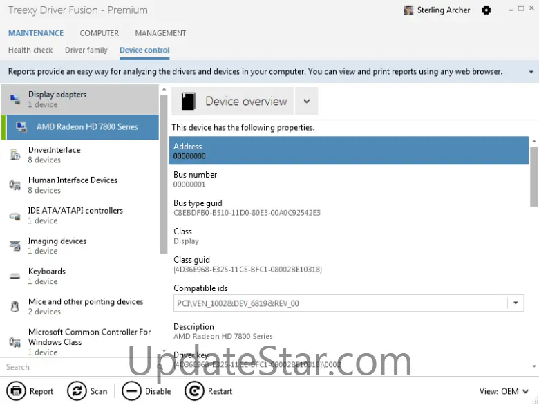The image size is (539, 405).
Task: Click the Keyboards category icon
Action: point(15,276)
